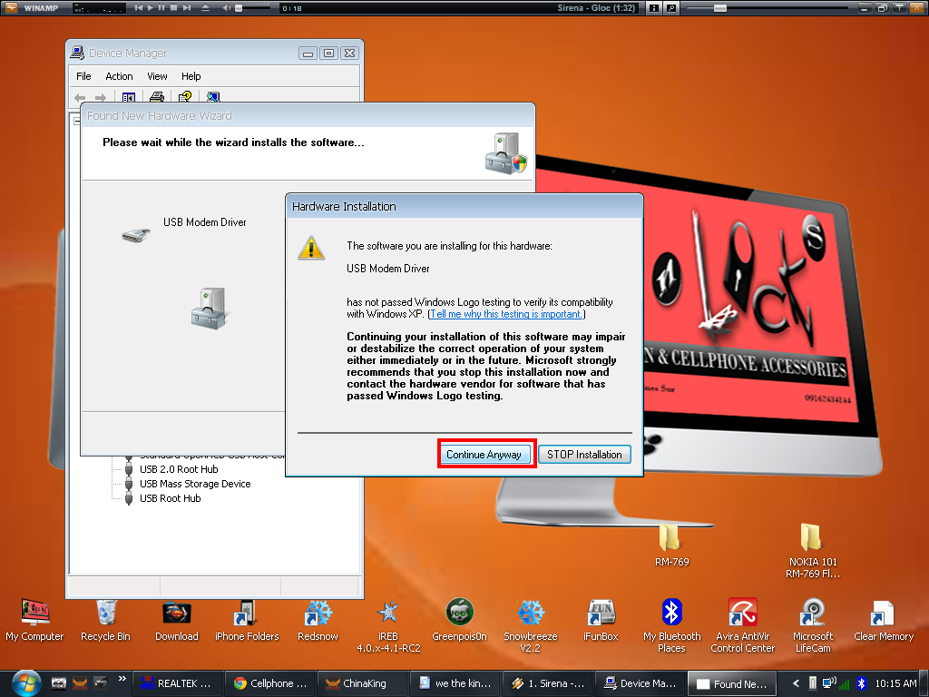
Task: Select the iPhone Folders shortcut
Action: click(x=247, y=620)
